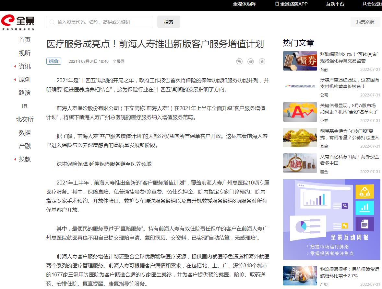Screen dimensions: 382x289
Task: Click the article headline 医疗服务成亮点
Action: [155, 44]
